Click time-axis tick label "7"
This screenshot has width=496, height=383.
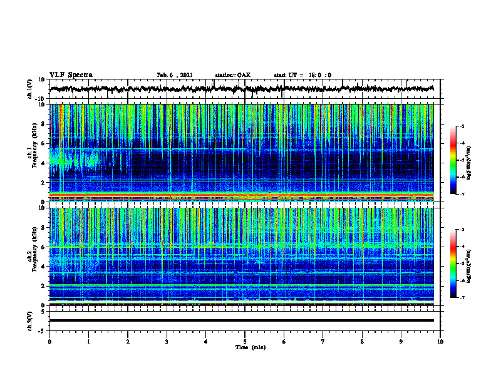323,342
